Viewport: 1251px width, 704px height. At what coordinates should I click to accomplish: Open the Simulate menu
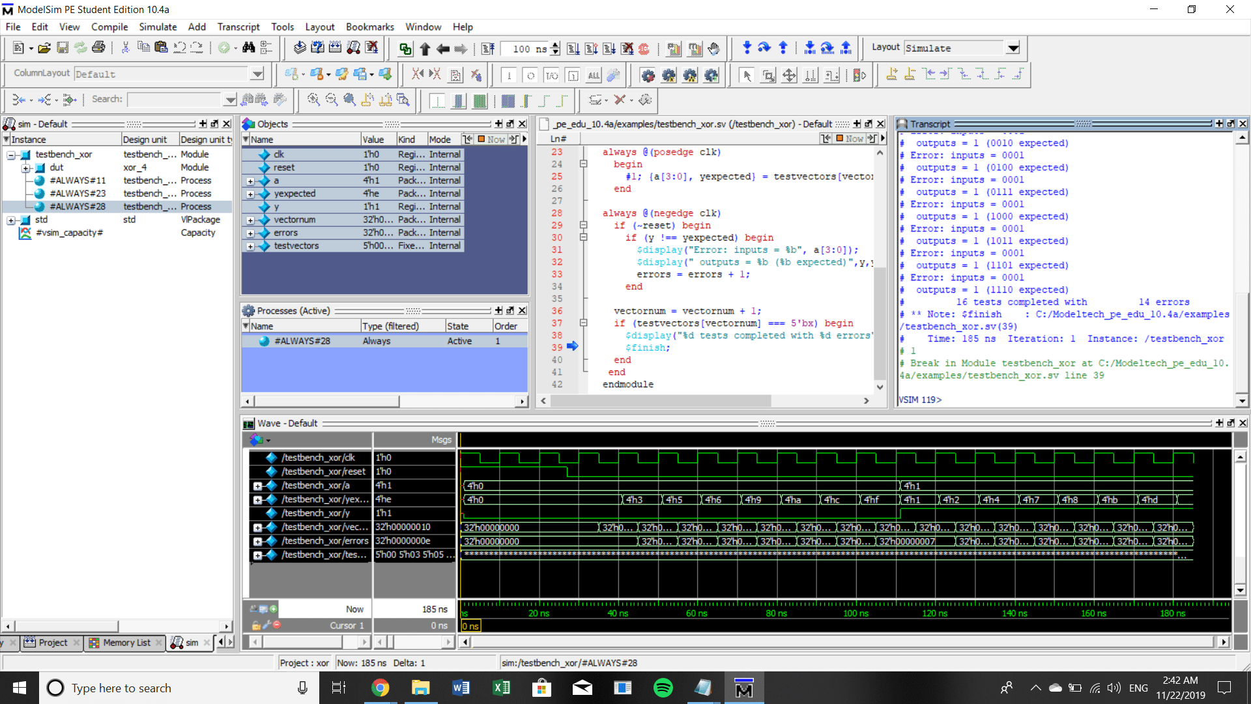158,27
